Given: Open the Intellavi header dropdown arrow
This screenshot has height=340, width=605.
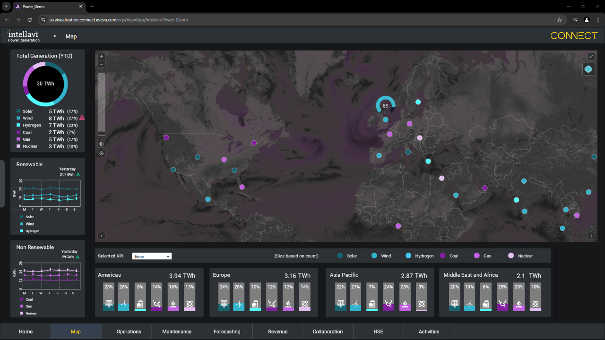Looking at the screenshot, I should coord(55,36).
